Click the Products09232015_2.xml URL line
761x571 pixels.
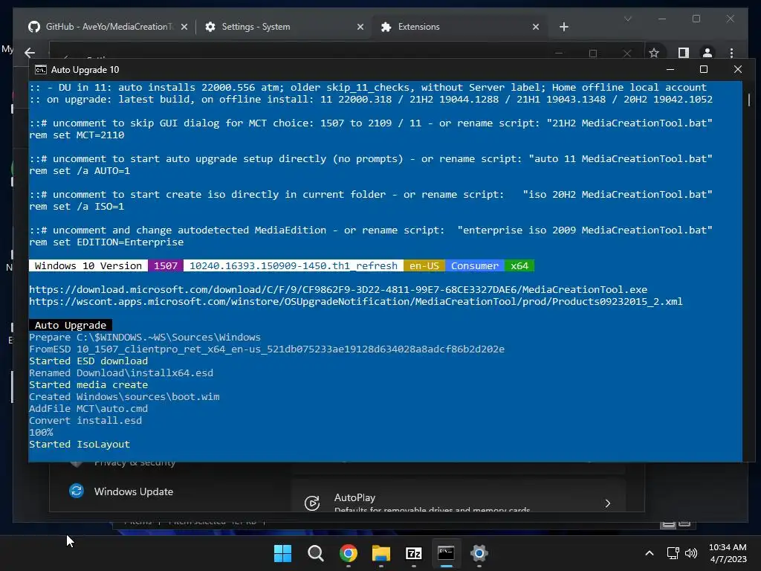(356, 302)
